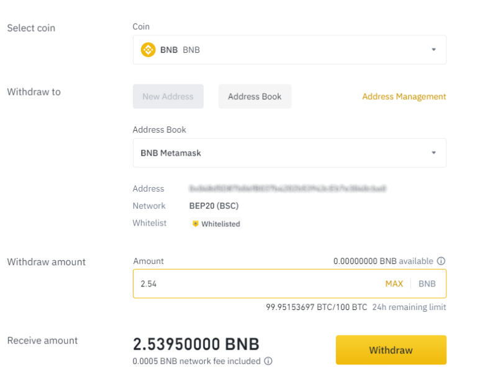Screen dimensions: 478x380
Task: Expand the Address Book dropdown arrow
Action: click(x=433, y=153)
